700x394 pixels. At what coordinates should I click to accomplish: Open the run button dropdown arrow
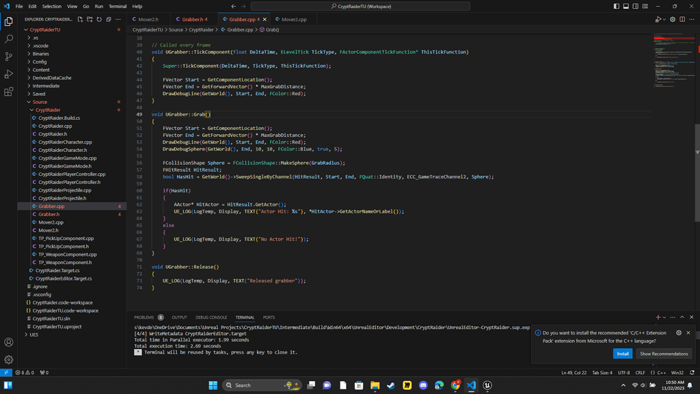click(x=664, y=18)
